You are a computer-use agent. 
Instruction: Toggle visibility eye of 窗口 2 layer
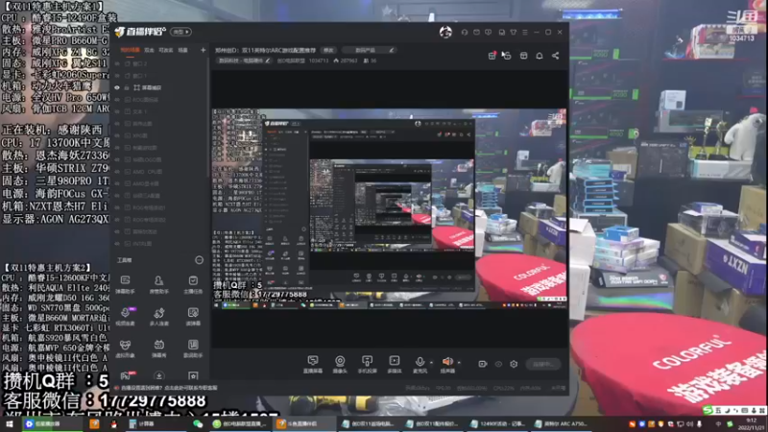[117, 63]
